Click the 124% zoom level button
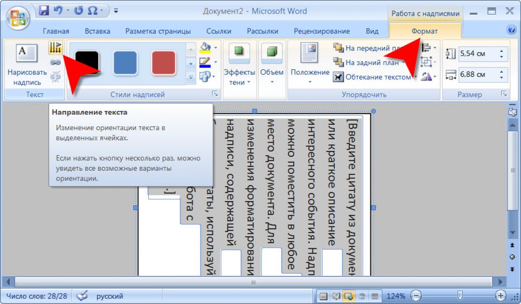The image size is (521, 304). [395, 296]
